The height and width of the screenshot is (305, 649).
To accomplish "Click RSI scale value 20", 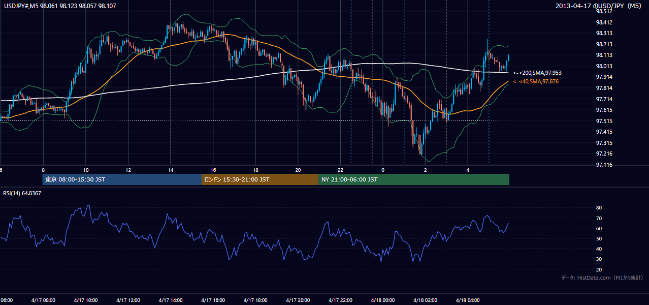I will coord(599,269).
